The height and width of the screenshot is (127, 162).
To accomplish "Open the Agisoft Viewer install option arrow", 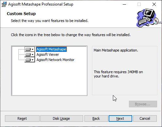I will coord(32,54).
